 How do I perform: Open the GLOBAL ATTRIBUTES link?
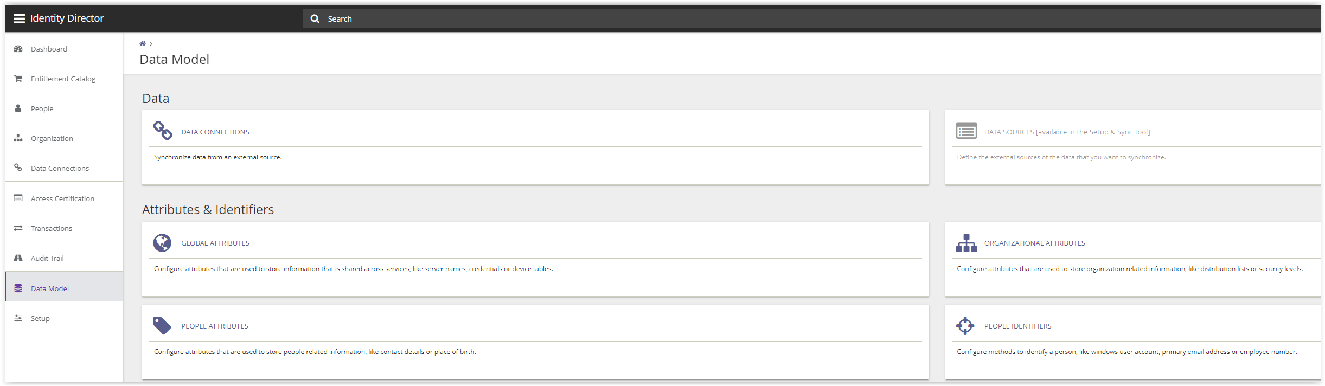(x=215, y=243)
